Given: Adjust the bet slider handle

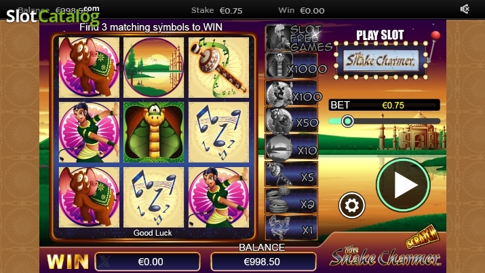Looking at the screenshot, I should (x=347, y=121).
